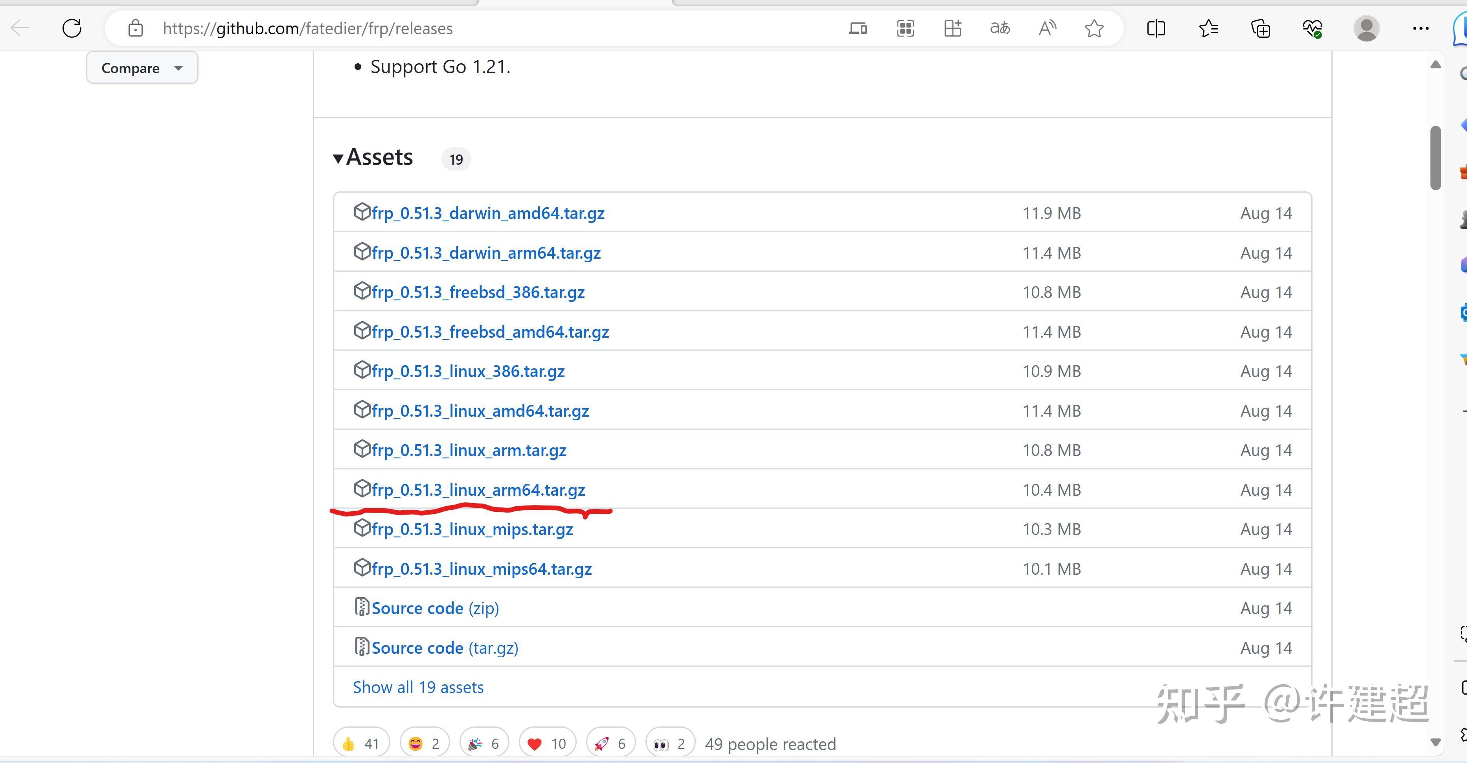Screen dimensions: 1467x763
Task: Click the translate page icon
Action: (1000, 28)
